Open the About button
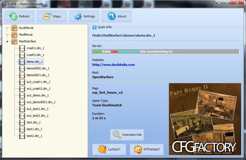This screenshot has width=246, height=160. pos(117,16)
